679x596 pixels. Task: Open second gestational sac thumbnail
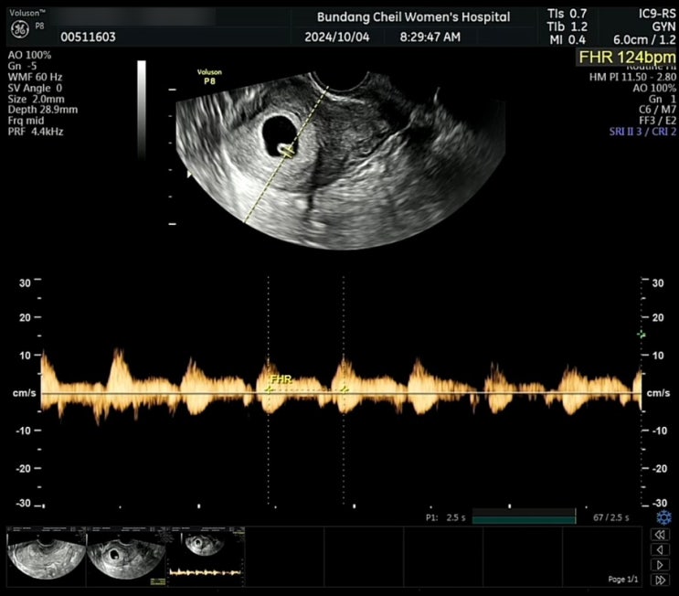[x=126, y=557]
